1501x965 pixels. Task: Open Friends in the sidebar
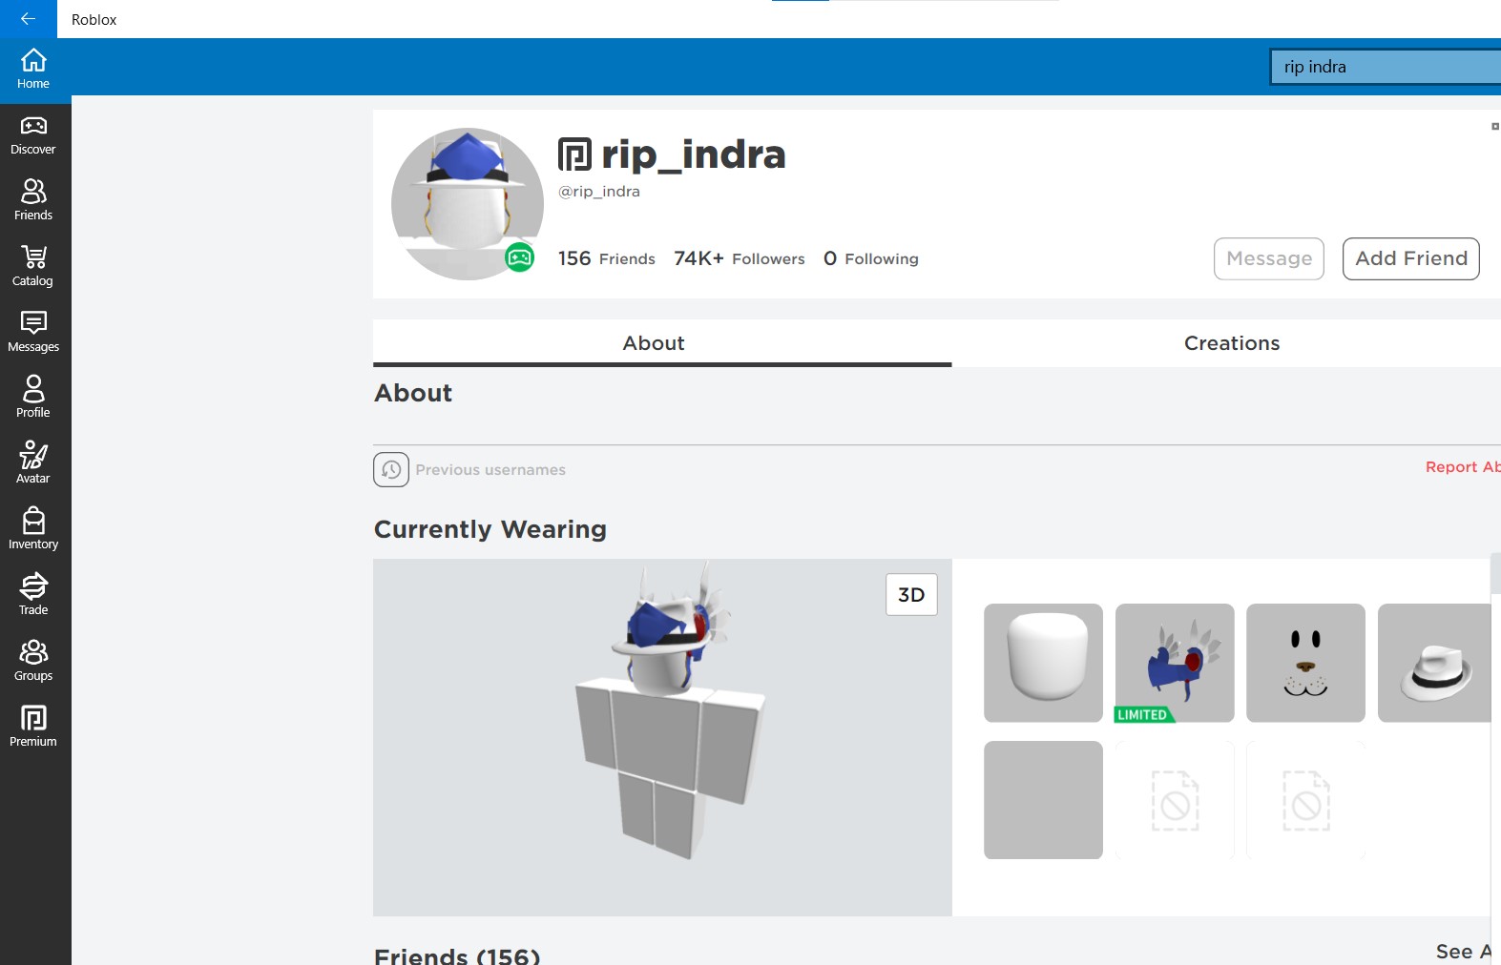tap(33, 200)
